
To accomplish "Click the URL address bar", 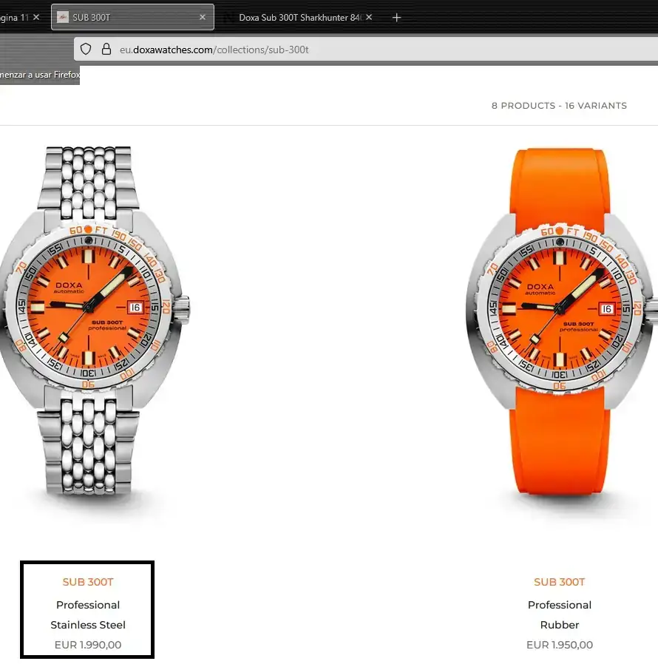I will [x=370, y=50].
